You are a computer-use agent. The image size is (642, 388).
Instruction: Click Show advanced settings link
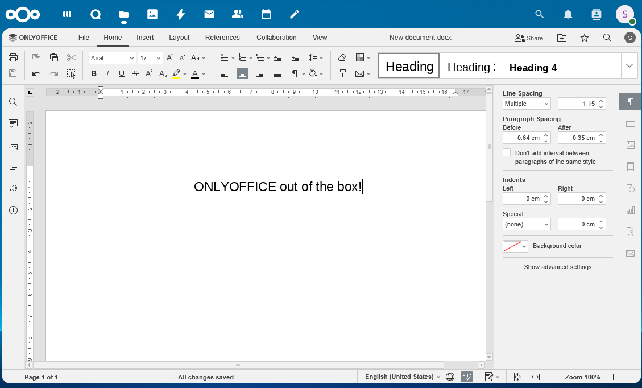(558, 267)
